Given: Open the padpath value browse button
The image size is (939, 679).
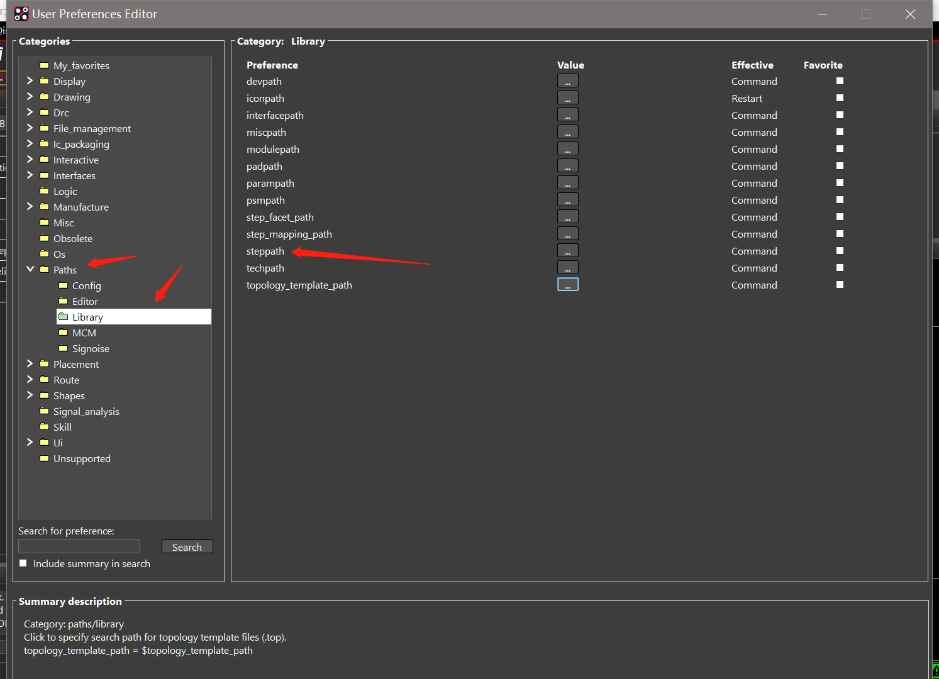Looking at the screenshot, I should tap(567, 166).
